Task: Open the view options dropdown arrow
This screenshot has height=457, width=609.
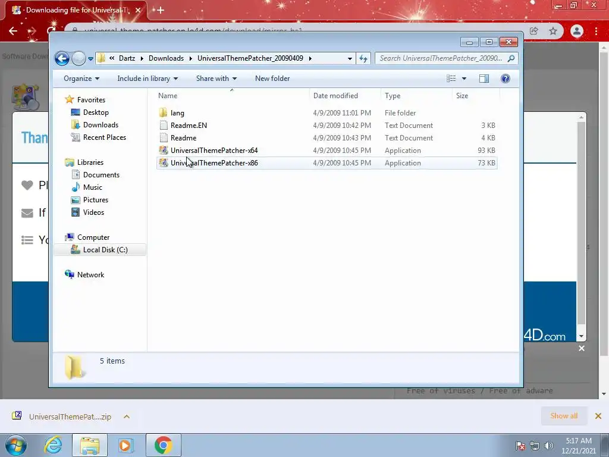Action: click(464, 79)
